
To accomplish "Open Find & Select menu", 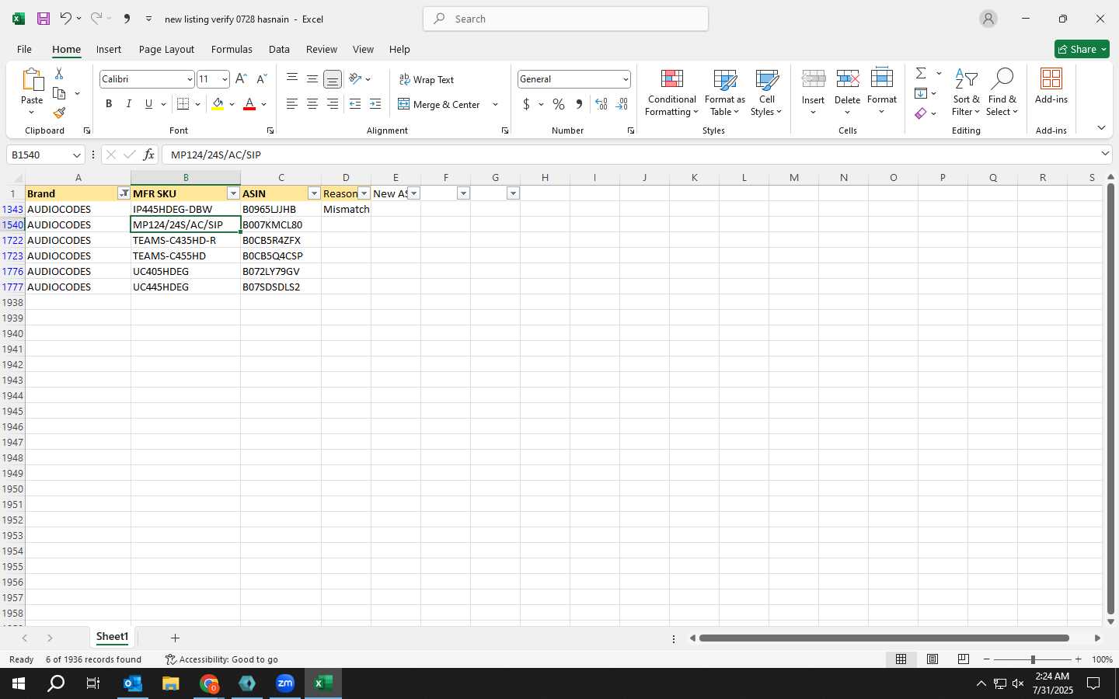I will pyautogui.click(x=1002, y=92).
